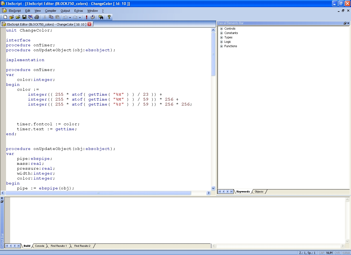Open the Output menu
Viewport: 351px width, 255px height.
pos(65,11)
